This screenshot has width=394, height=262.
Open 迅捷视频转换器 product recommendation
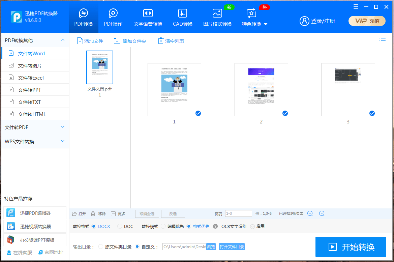[35, 227]
